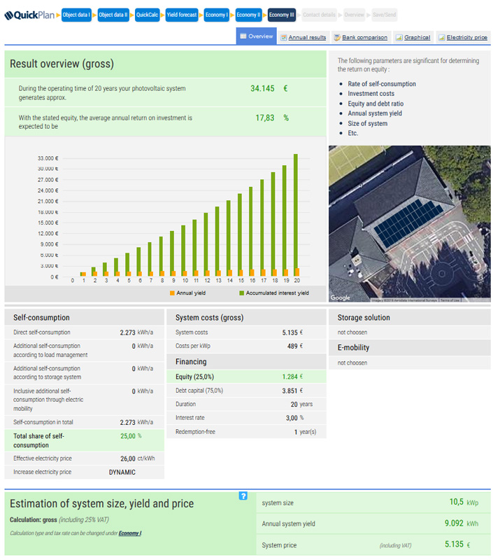Open the QuickCalc step

[x=147, y=15]
